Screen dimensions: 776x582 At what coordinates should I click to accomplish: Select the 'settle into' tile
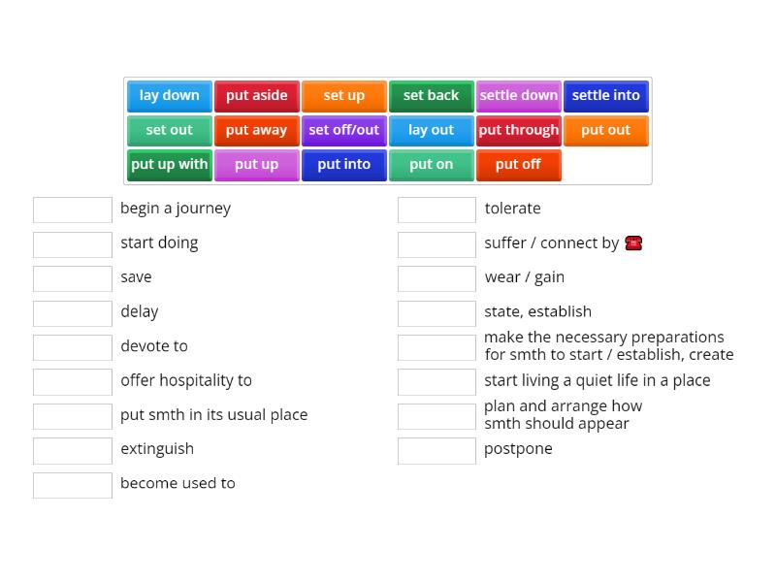(x=606, y=96)
